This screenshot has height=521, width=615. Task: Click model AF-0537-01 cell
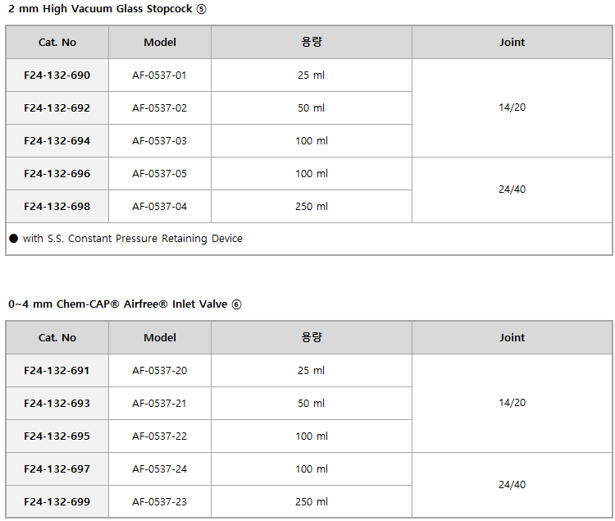[x=160, y=75]
